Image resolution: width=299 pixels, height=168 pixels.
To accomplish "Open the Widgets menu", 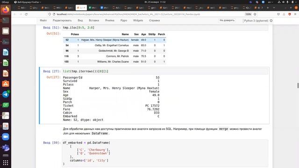I will tap(138, 21).
